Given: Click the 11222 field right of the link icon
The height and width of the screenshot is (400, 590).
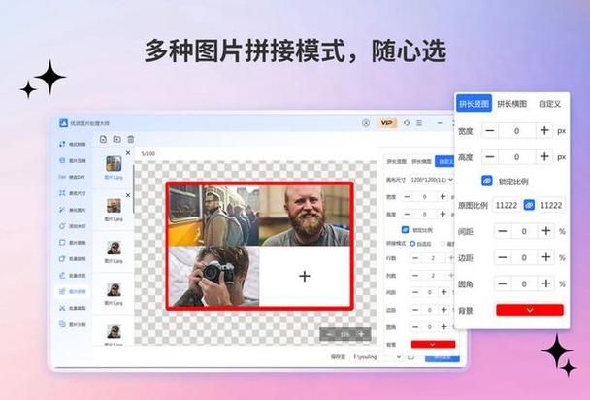Looking at the screenshot, I should click(551, 205).
